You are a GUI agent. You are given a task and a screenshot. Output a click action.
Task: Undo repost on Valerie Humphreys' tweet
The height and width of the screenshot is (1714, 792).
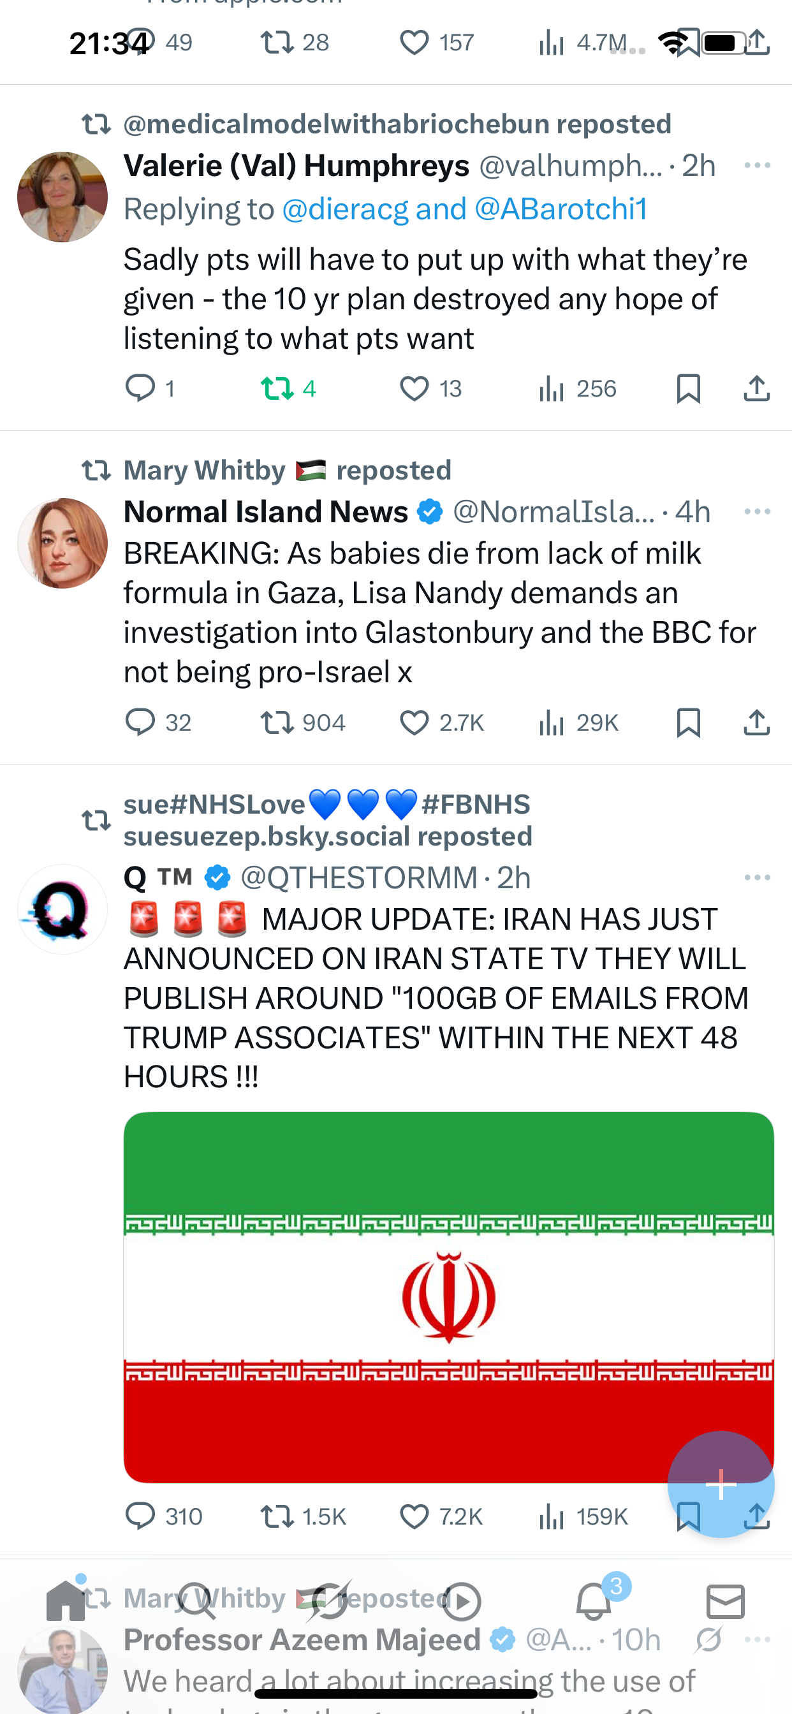[x=288, y=388]
